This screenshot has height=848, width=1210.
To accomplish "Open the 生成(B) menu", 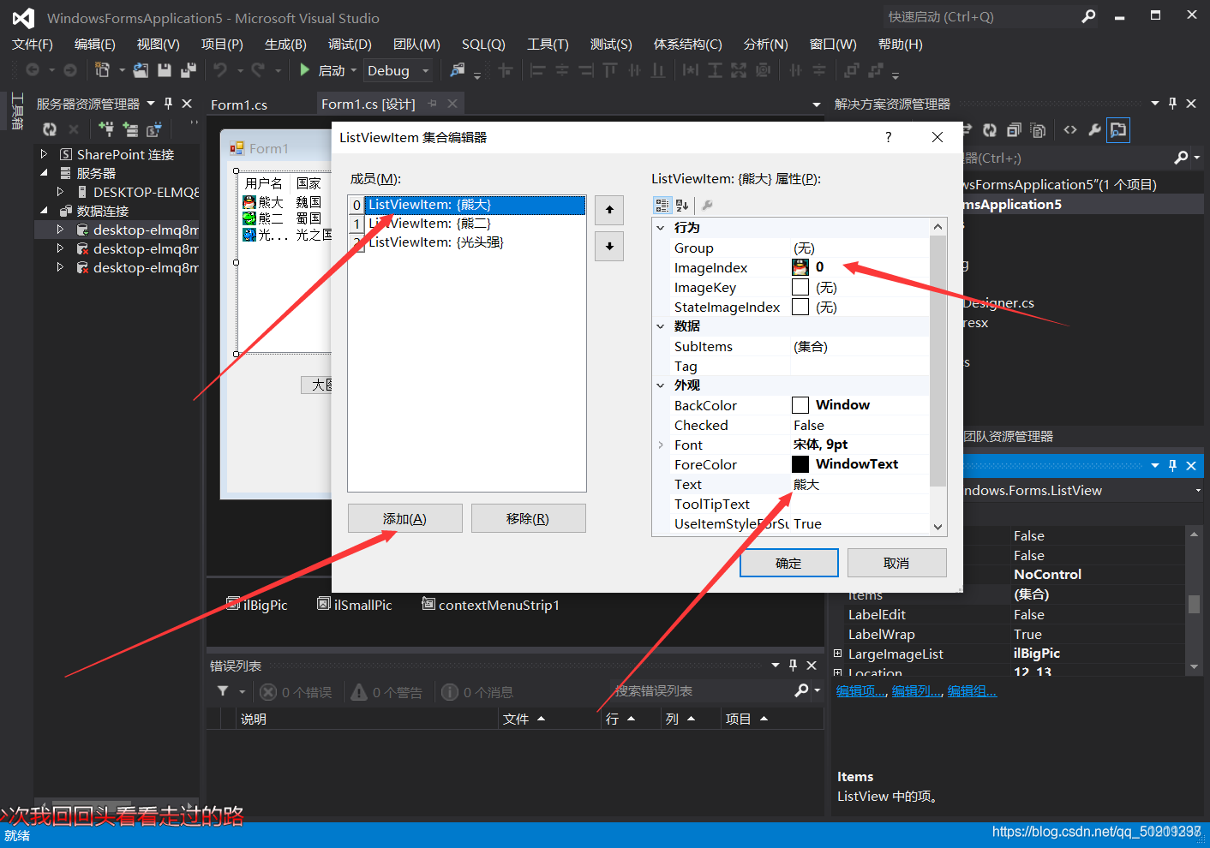I will coord(285,45).
